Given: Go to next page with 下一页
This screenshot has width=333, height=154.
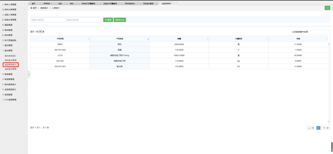Looking at the screenshot, I should click(x=326, y=128).
